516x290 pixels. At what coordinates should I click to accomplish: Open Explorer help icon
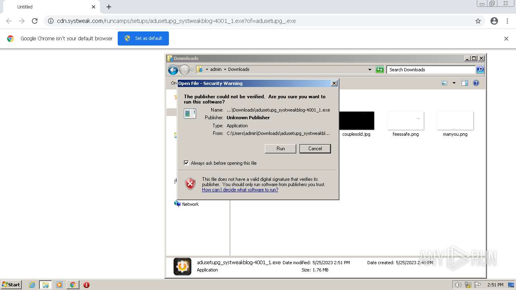(476, 83)
